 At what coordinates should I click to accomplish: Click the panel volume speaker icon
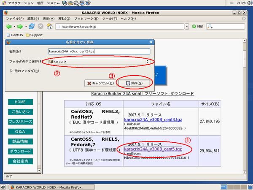(x=250, y=3)
